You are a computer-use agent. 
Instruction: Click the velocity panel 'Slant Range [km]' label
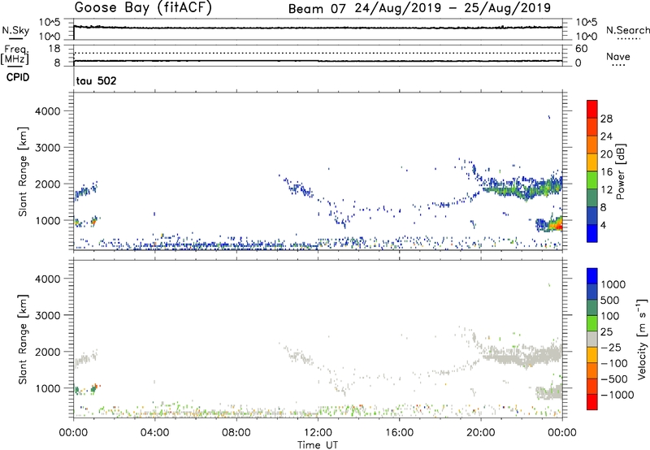[x=23, y=339]
